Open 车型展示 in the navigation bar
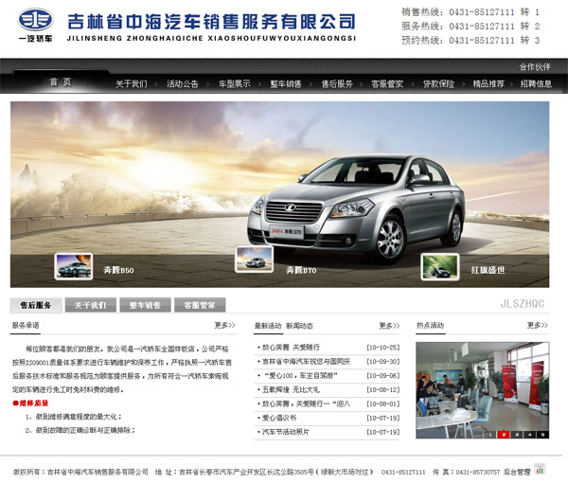 pyautogui.click(x=235, y=83)
